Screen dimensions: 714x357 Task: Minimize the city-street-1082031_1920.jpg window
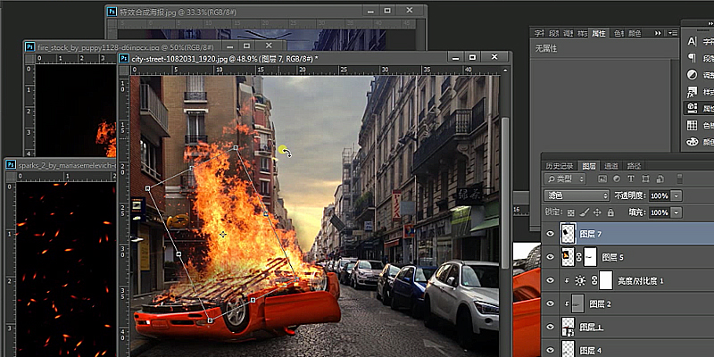tap(454, 57)
